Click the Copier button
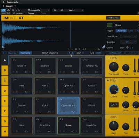 pos(31,14)
